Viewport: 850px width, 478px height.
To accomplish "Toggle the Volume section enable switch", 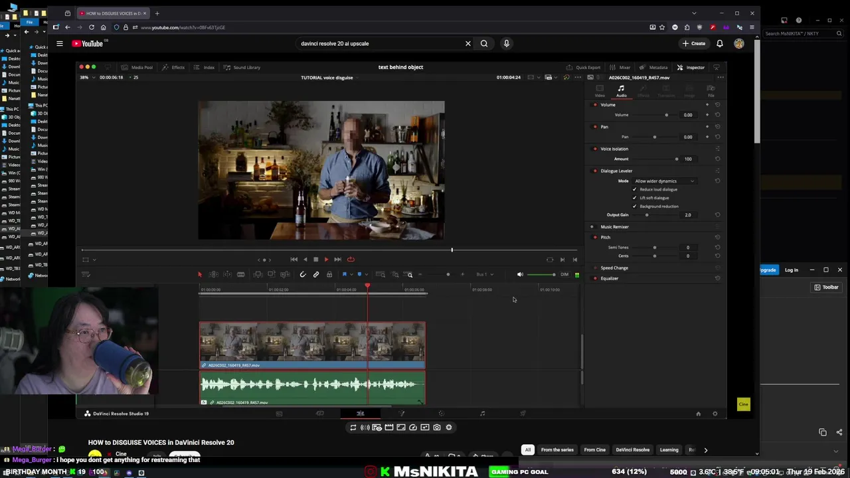I will pos(595,105).
